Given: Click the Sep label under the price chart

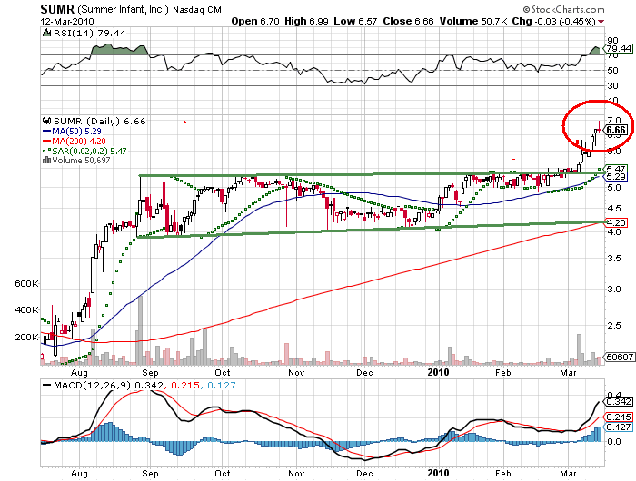Looking at the screenshot, I should click(x=150, y=372).
